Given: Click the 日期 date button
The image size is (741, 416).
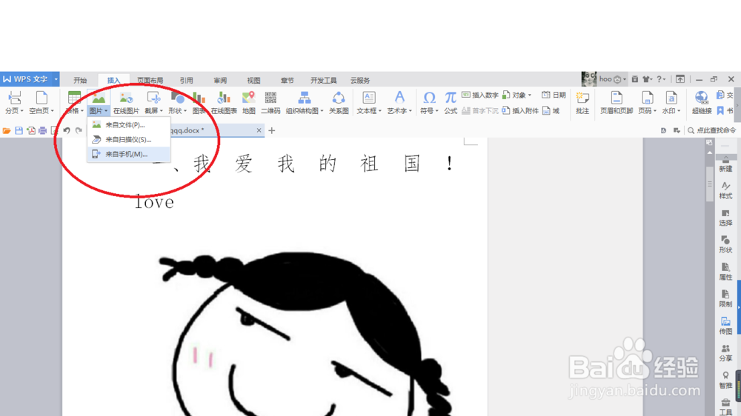Looking at the screenshot, I should 554,95.
